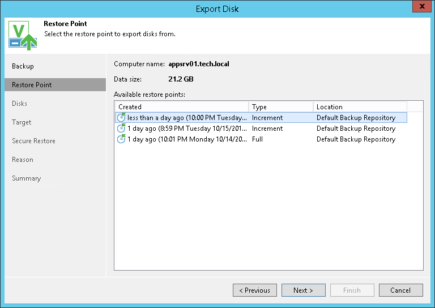This screenshot has height=308, width=435.
Task: Go to the Reason wizard step
Action: click(x=23, y=160)
